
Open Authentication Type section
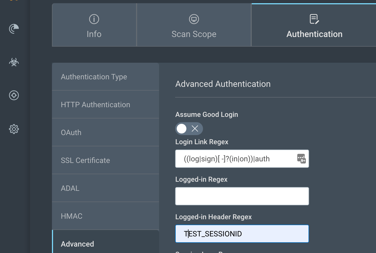(105, 77)
